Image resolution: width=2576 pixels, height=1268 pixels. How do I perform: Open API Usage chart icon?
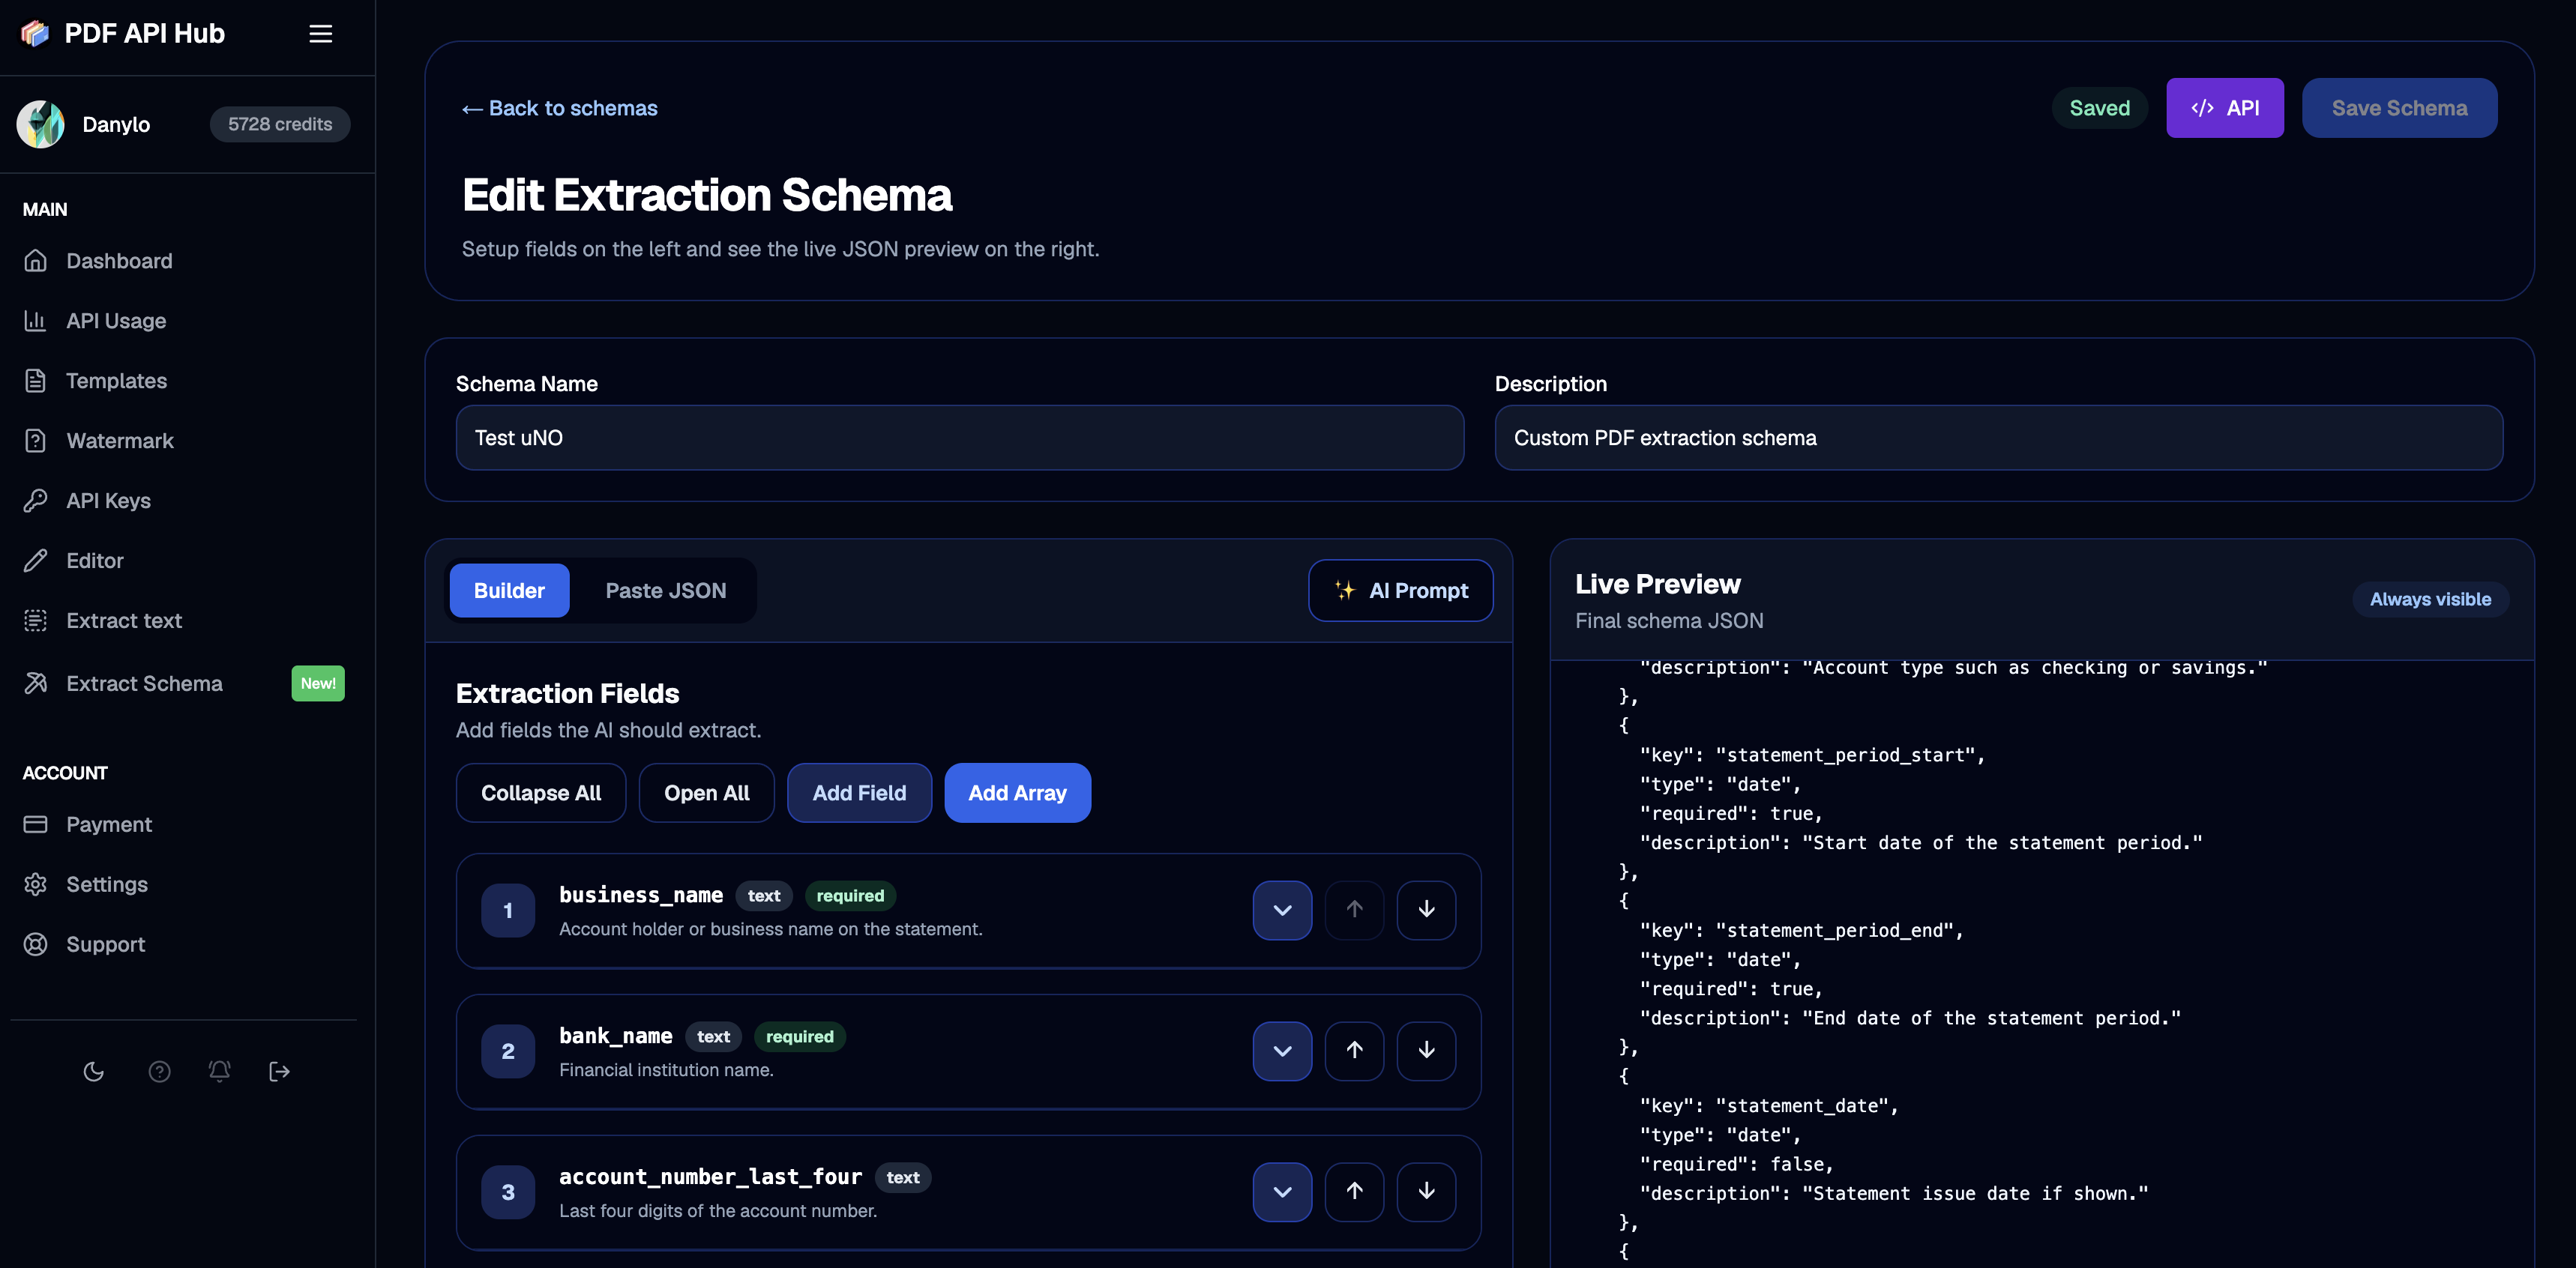pyautogui.click(x=36, y=321)
